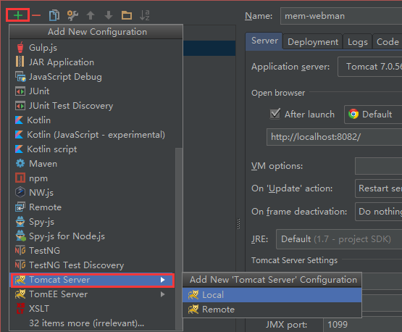Toggle the After launch checkbox
402x332 pixels.
275,114
